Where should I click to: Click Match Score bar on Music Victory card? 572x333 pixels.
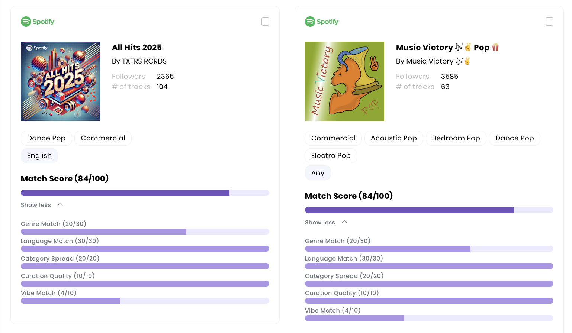429,210
